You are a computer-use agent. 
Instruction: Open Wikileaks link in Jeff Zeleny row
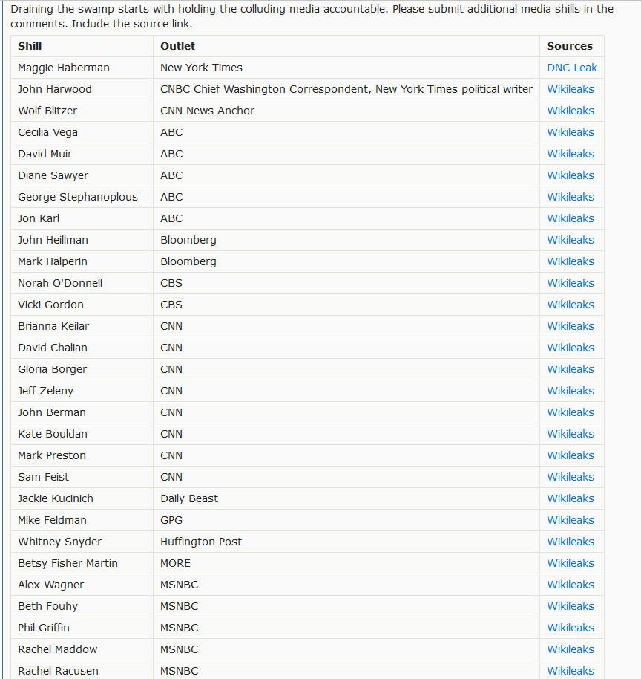(x=570, y=391)
